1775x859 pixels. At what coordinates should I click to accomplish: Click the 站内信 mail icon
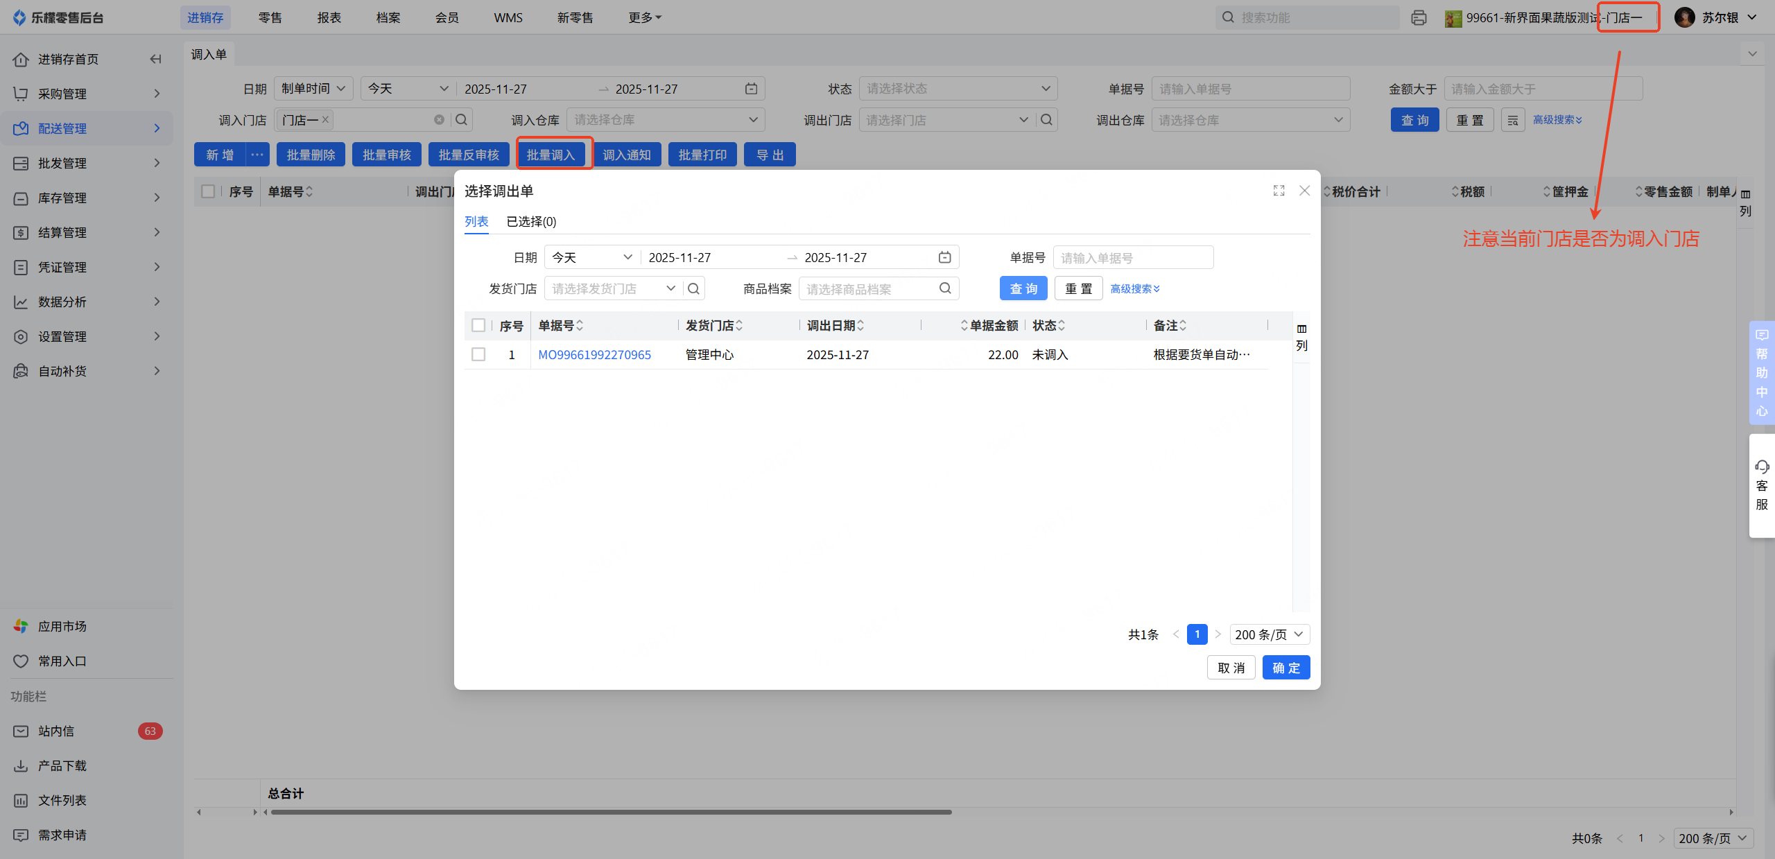21,731
